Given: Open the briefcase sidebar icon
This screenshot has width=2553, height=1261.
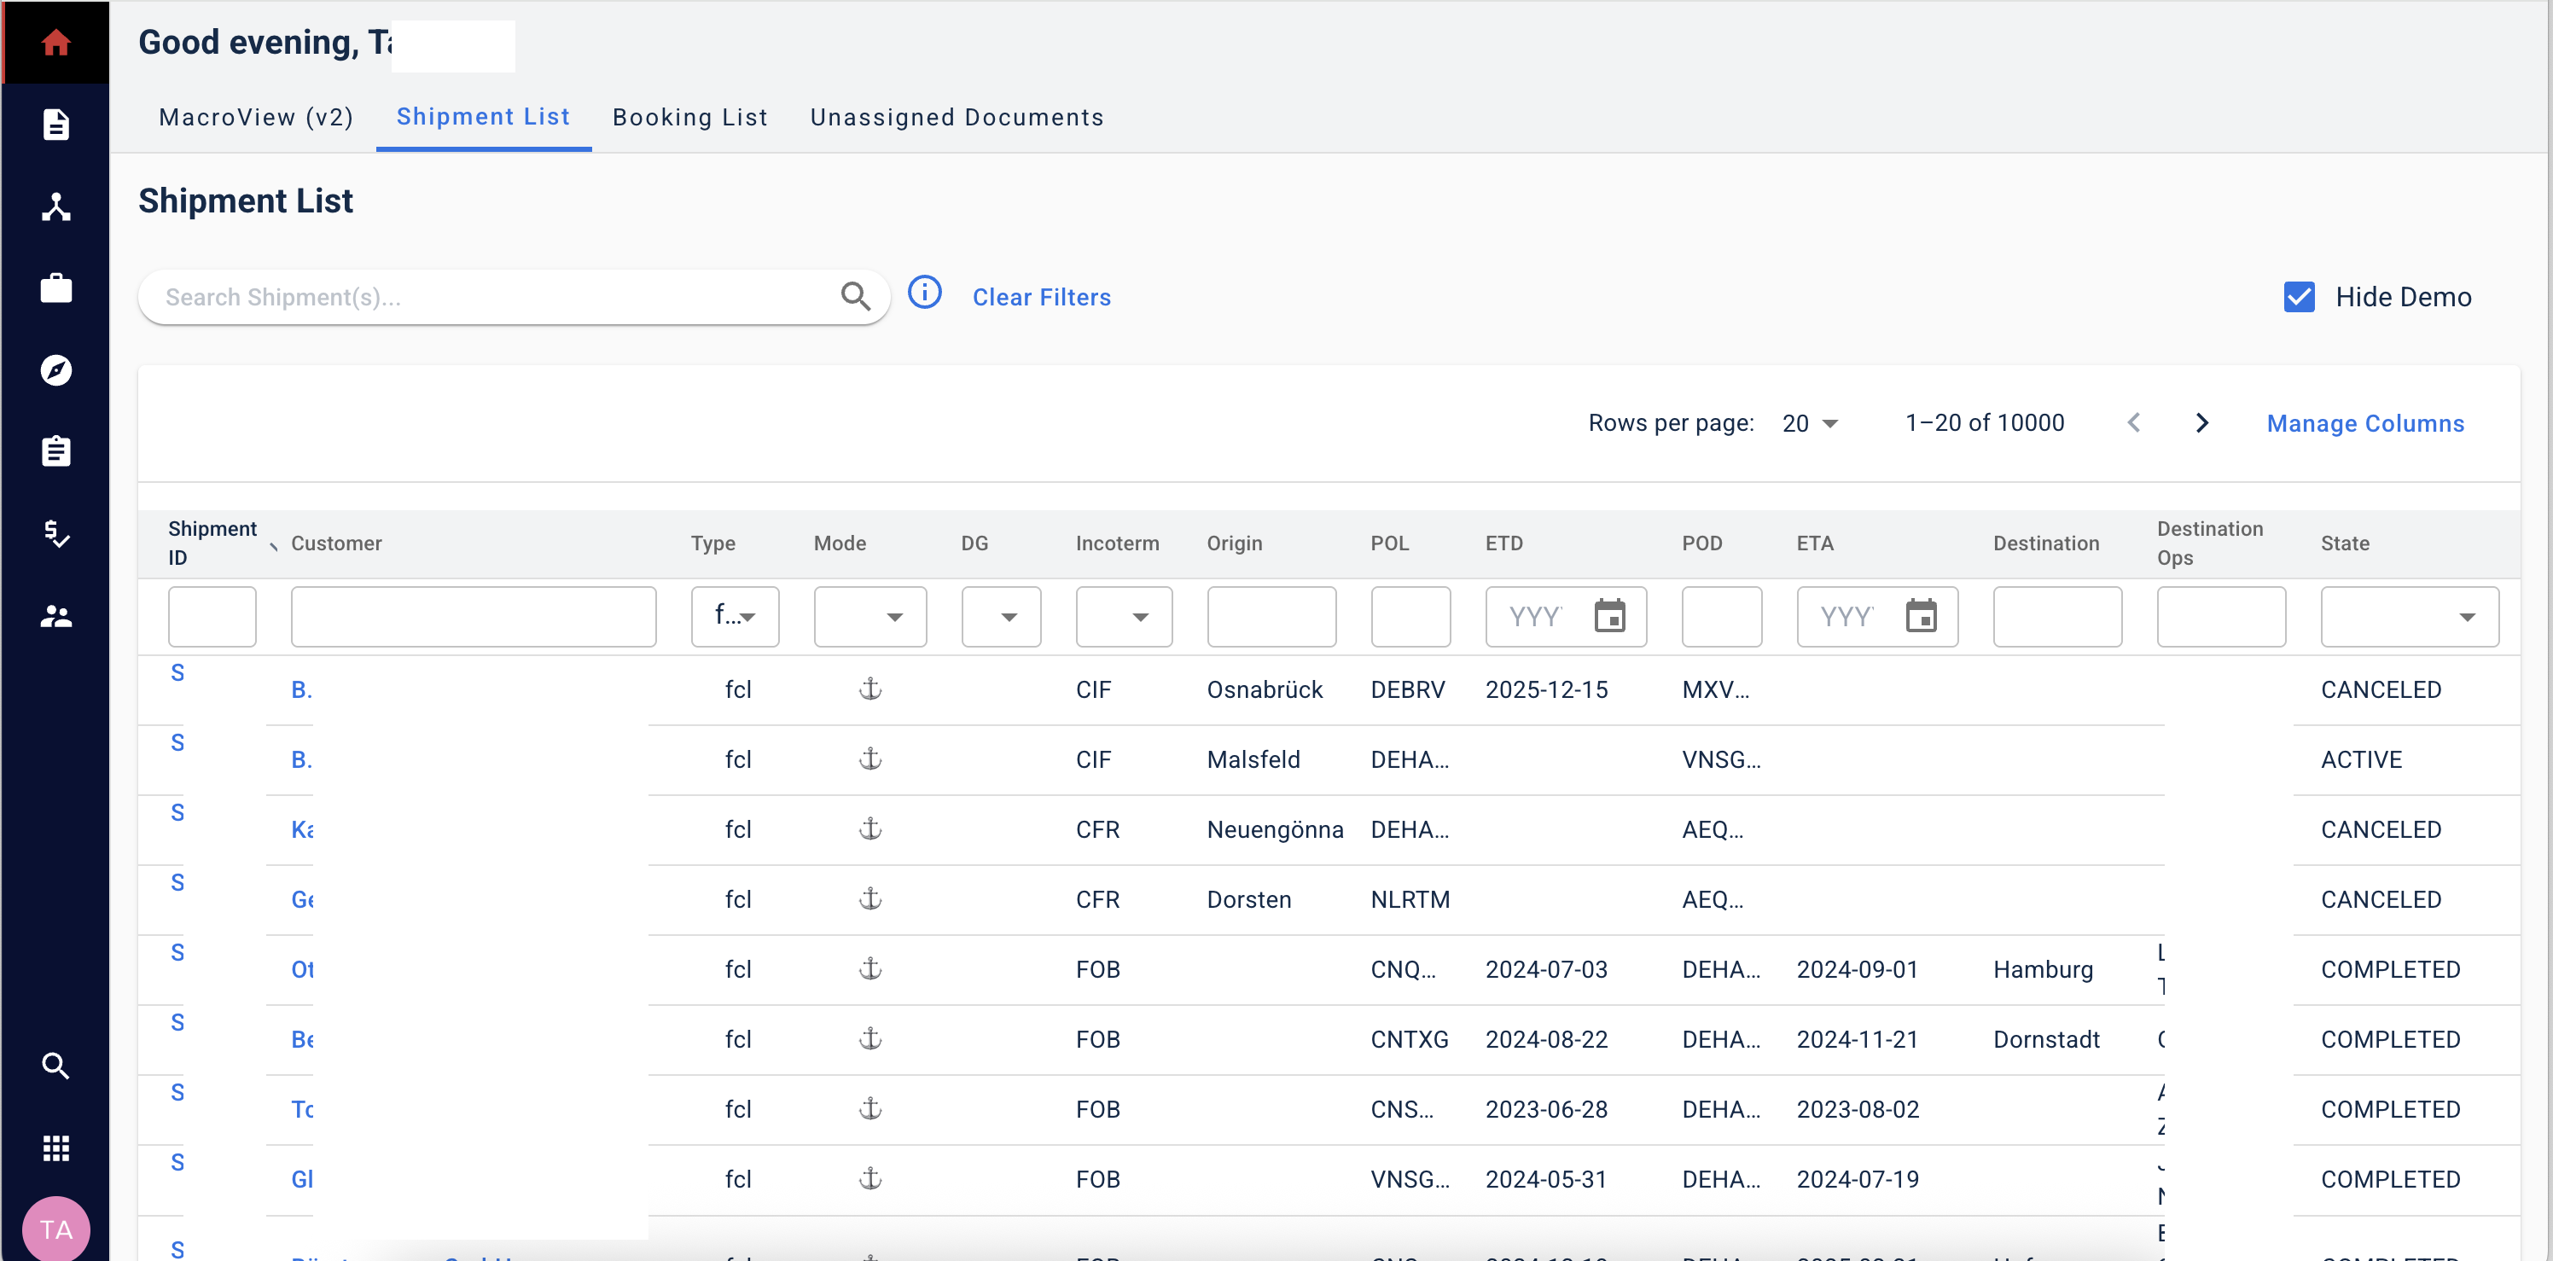Looking at the screenshot, I should point(55,288).
